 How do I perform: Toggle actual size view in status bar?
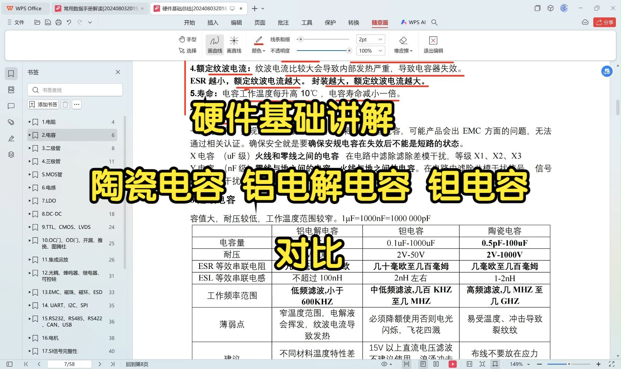tap(469, 364)
